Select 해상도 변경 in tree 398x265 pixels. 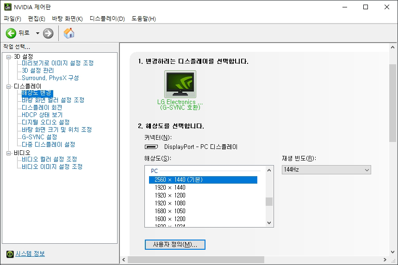(x=37, y=93)
